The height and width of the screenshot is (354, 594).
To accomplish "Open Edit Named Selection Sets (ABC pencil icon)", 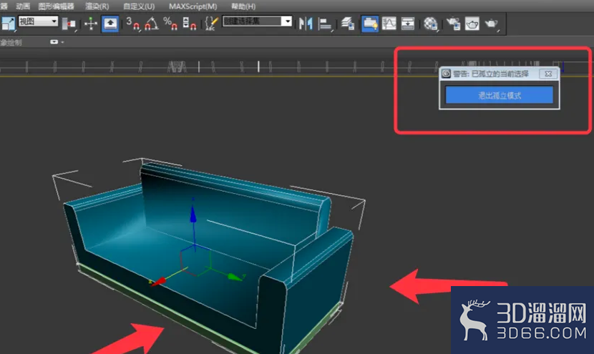I will pyautogui.click(x=211, y=24).
